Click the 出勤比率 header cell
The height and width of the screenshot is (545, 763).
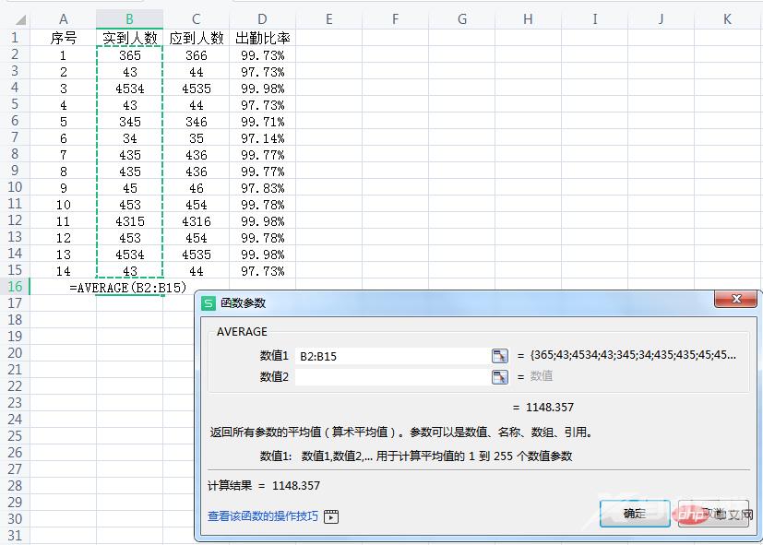(263, 38)
